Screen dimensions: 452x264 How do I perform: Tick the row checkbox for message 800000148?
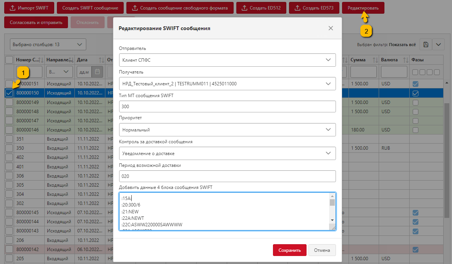9,111
